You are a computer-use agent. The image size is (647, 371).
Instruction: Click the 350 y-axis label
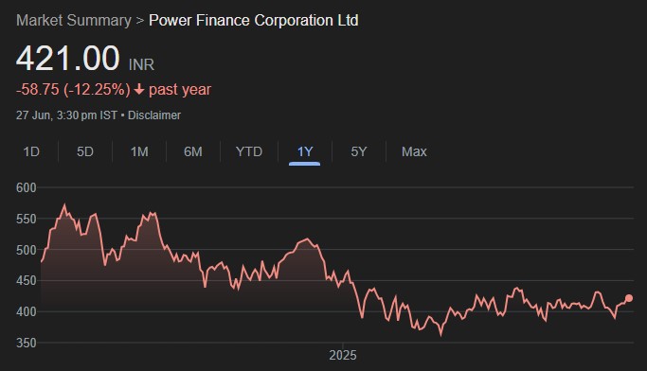tap(26, 343)
